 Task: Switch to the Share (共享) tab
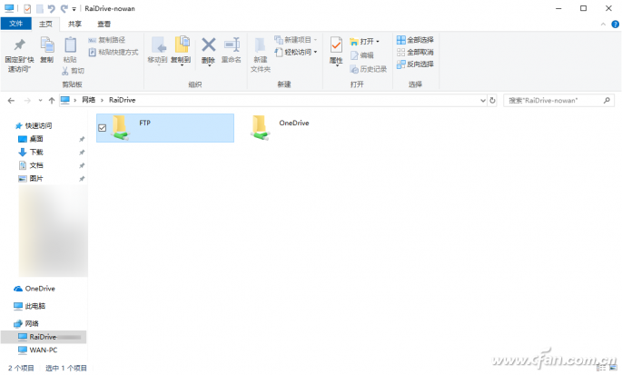[74, 24]
